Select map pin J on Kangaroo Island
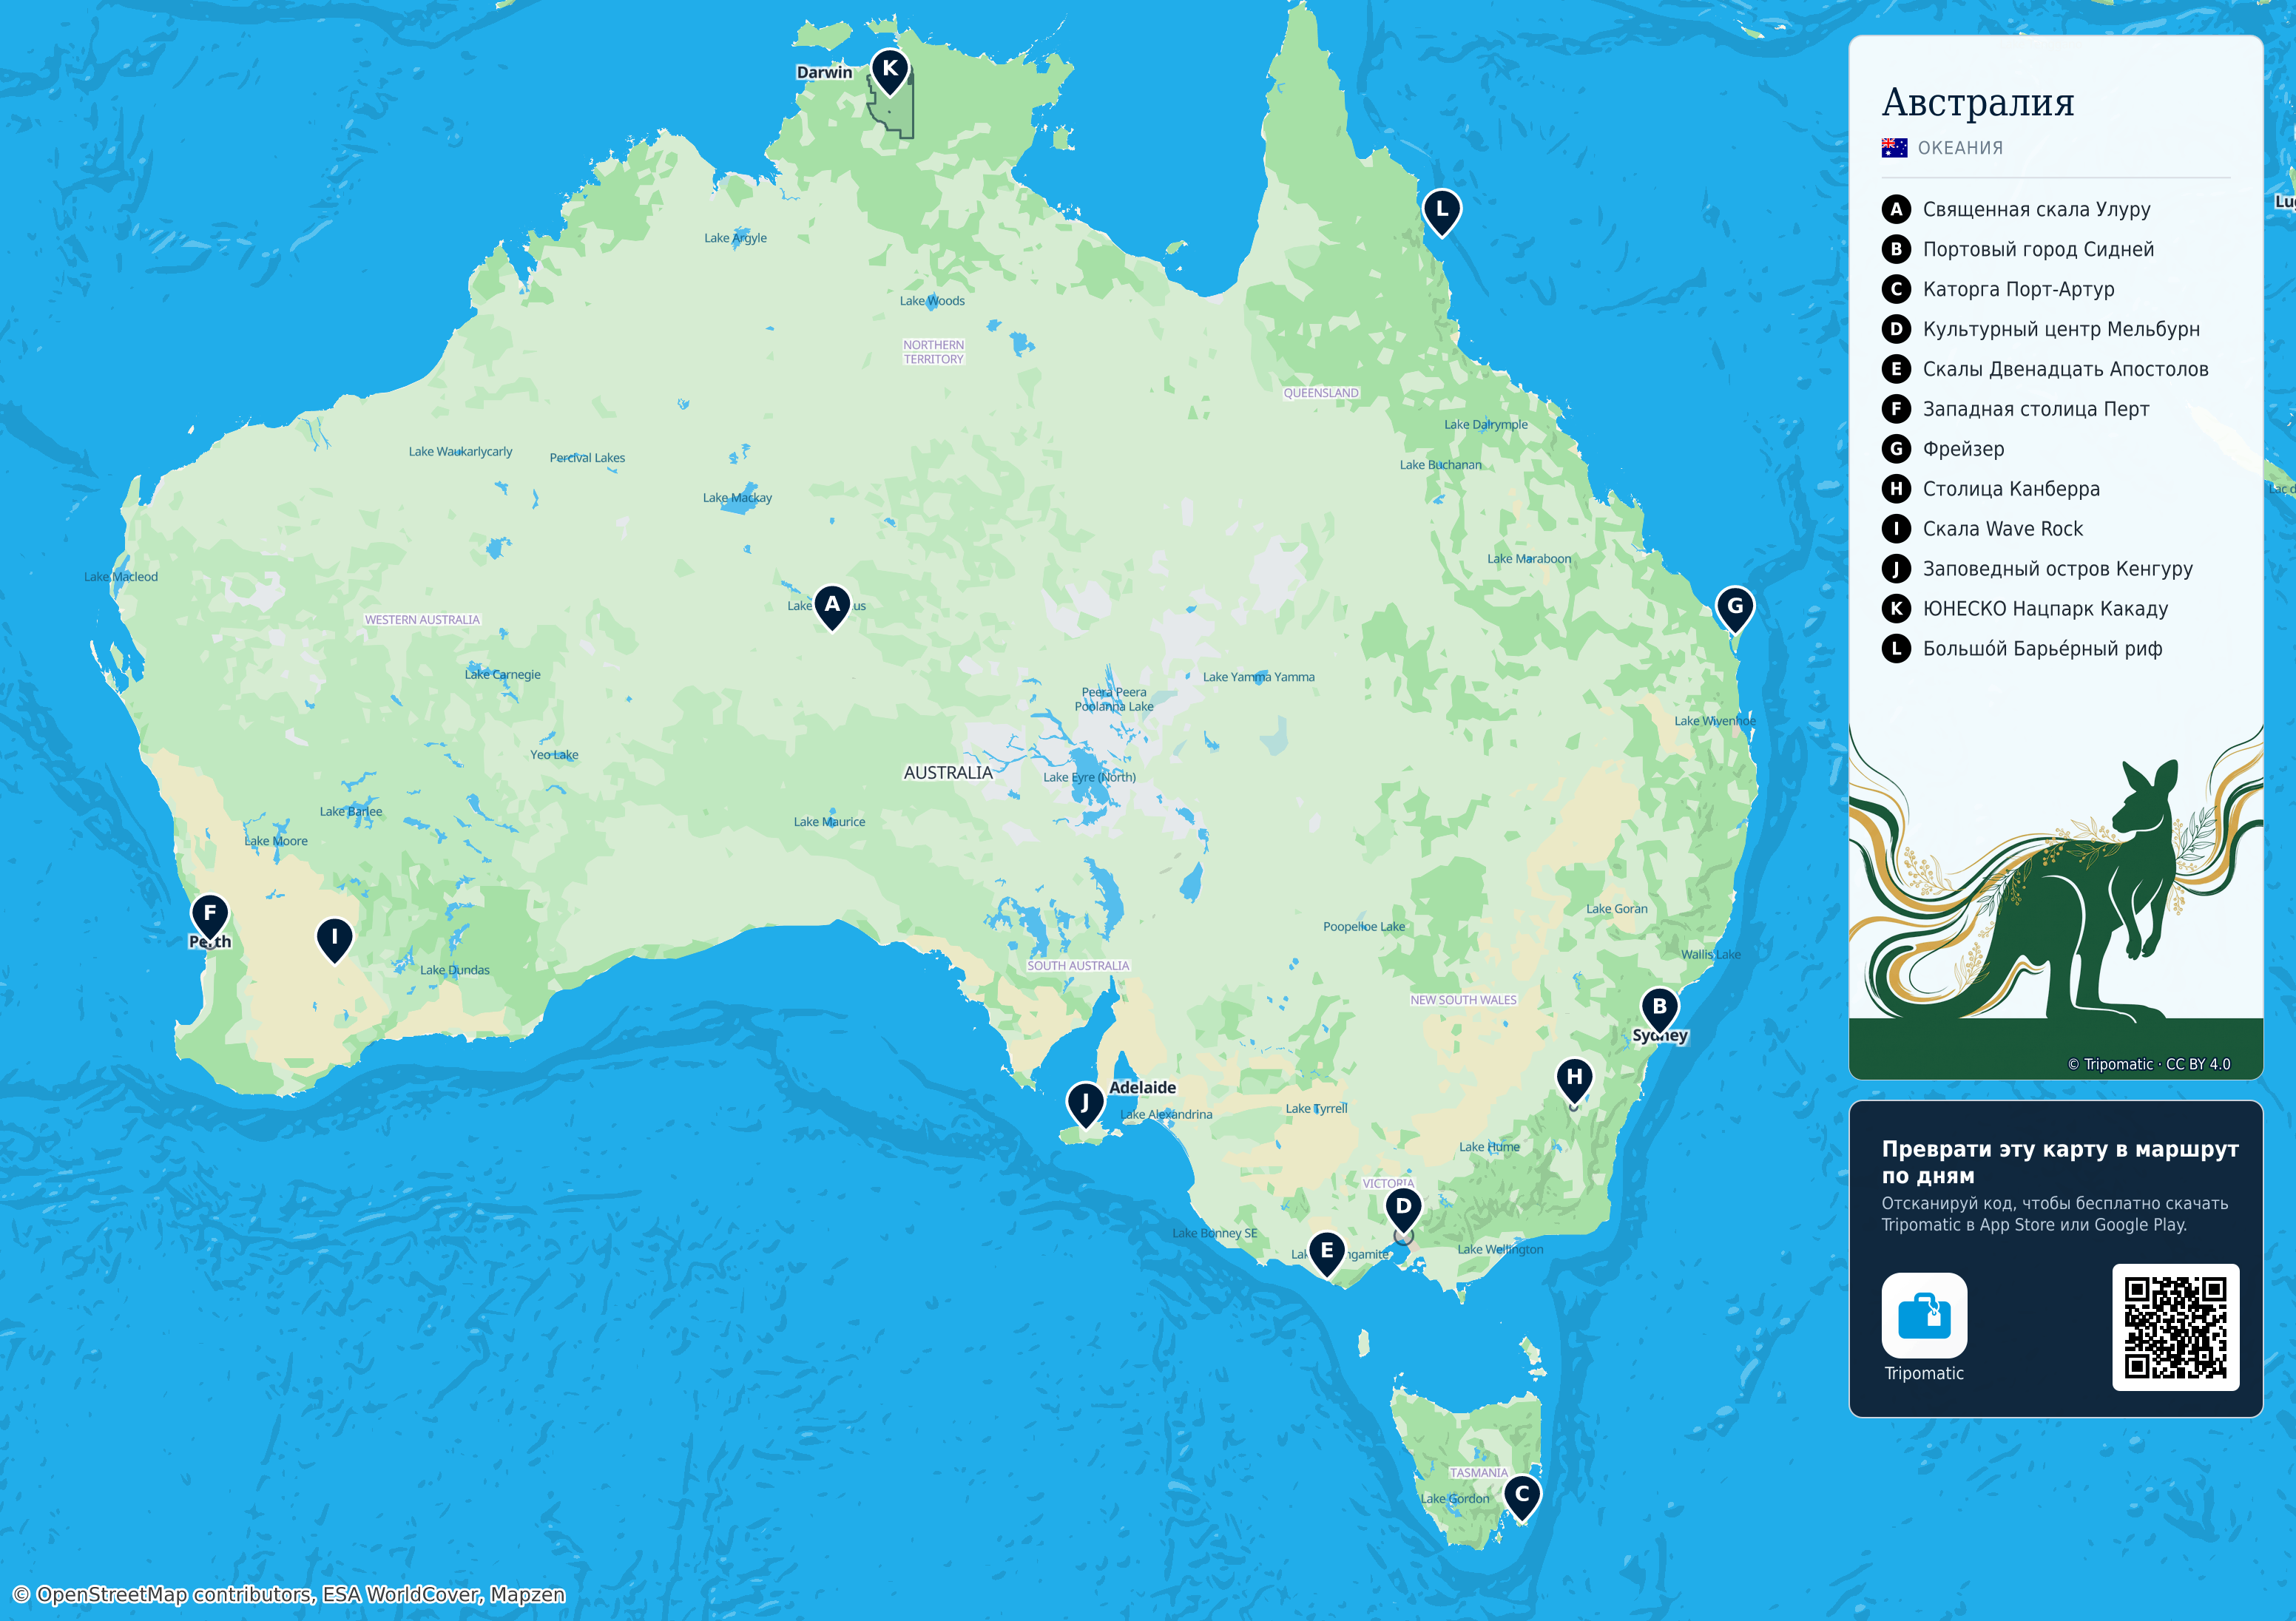This screenshot has height=1621, width=2296. pos(1085,1105)
